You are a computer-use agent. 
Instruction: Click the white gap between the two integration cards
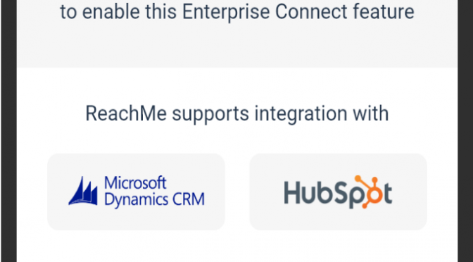click(237, 192)
